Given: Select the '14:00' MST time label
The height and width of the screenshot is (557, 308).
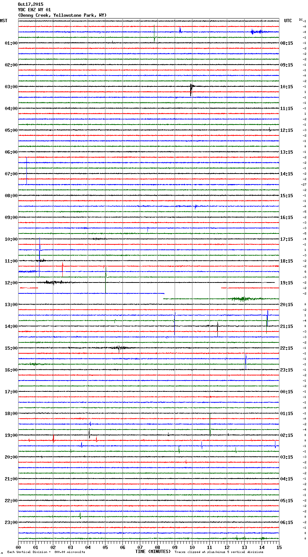Looking at the screenshot, I should pyautogui.click(x=11, y=326).
